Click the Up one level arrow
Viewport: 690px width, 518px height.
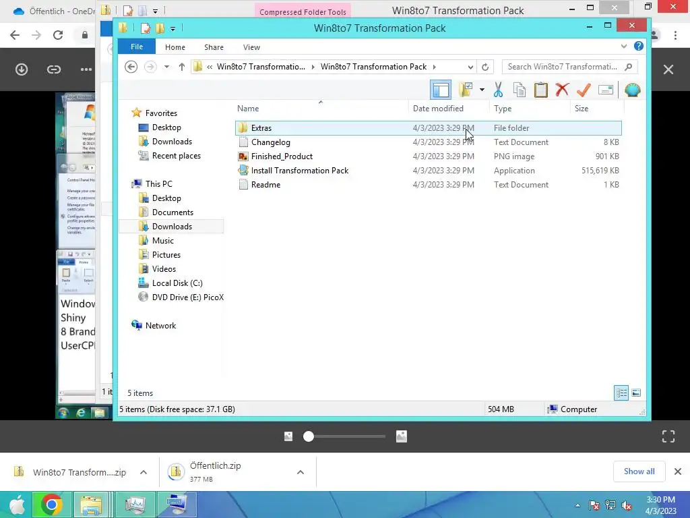tap(181, 67)
